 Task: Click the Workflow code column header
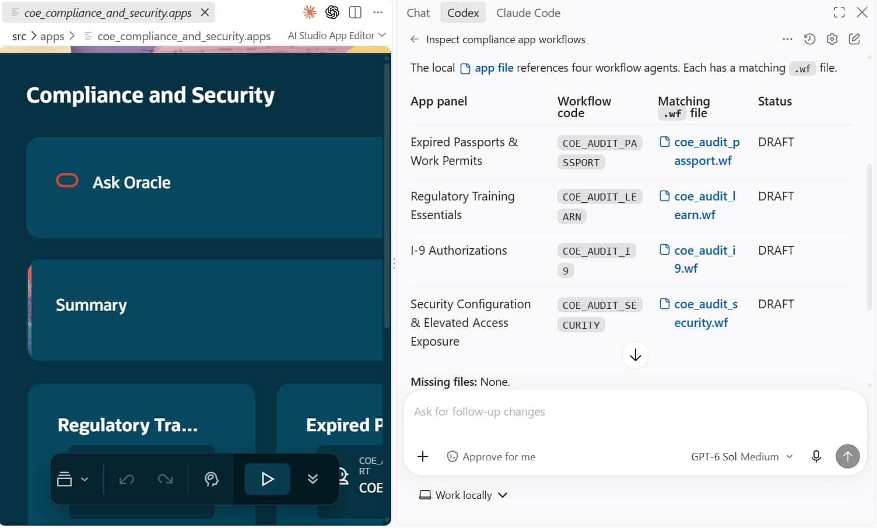tap(584, 107)
